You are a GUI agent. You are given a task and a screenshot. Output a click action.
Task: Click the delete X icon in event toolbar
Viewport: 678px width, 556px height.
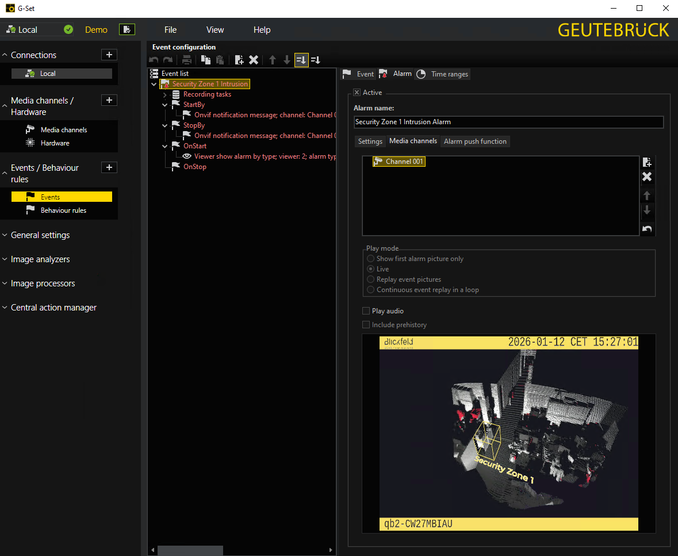pos(254,60)
